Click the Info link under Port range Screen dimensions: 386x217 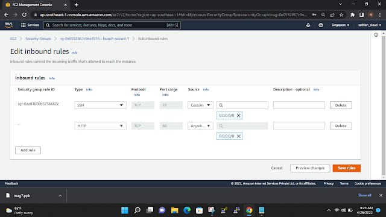click(x=165, y=95)
